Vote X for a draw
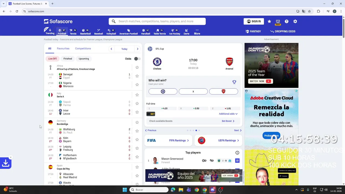This screenshot has height=194, width=345. click(x=193, y=92)
